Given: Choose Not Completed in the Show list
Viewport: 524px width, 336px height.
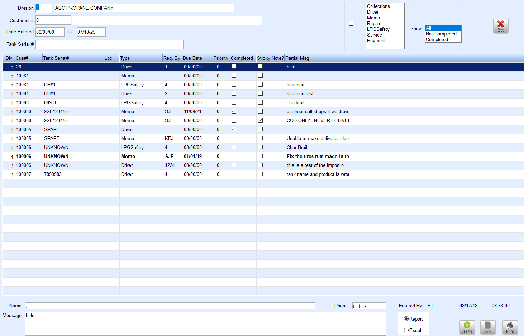Looking at the screenshot, I should 443,34.
